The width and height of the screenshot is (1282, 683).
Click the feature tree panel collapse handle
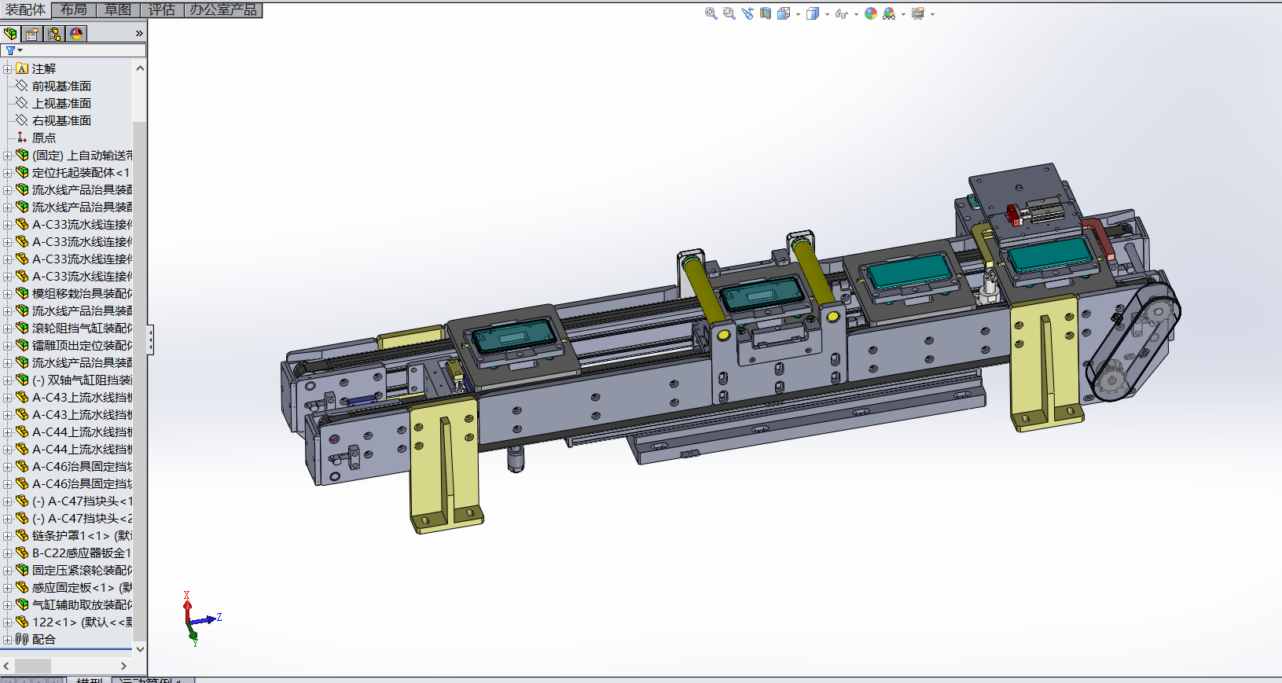click(x=150, y=340)
